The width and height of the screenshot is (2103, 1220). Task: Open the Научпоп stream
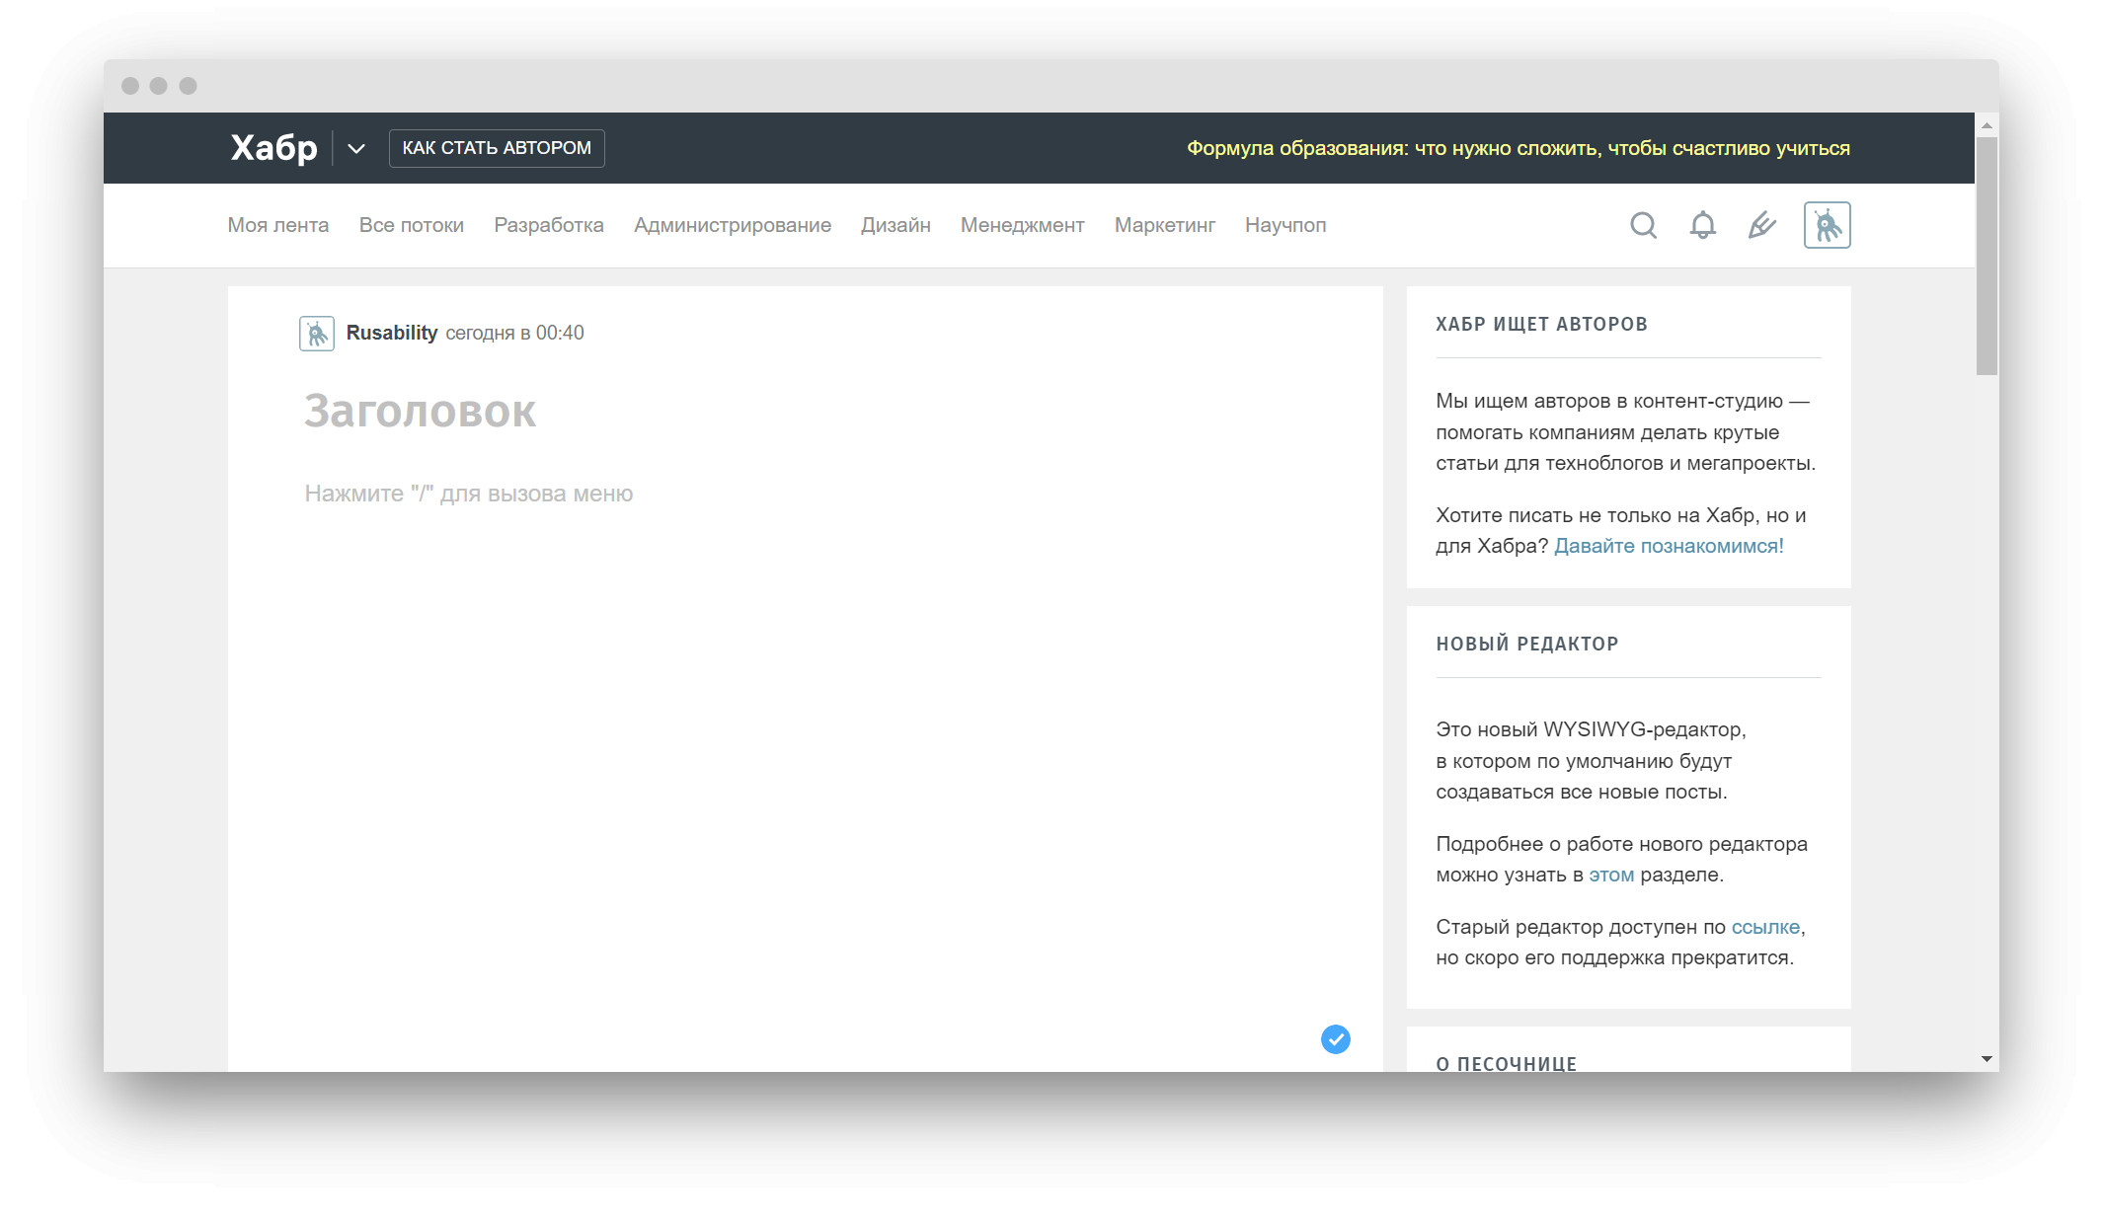coord(1285,225)
